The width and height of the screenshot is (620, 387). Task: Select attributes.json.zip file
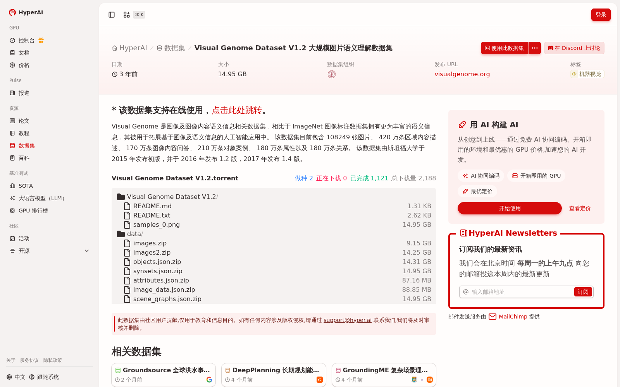pos(161,280)
